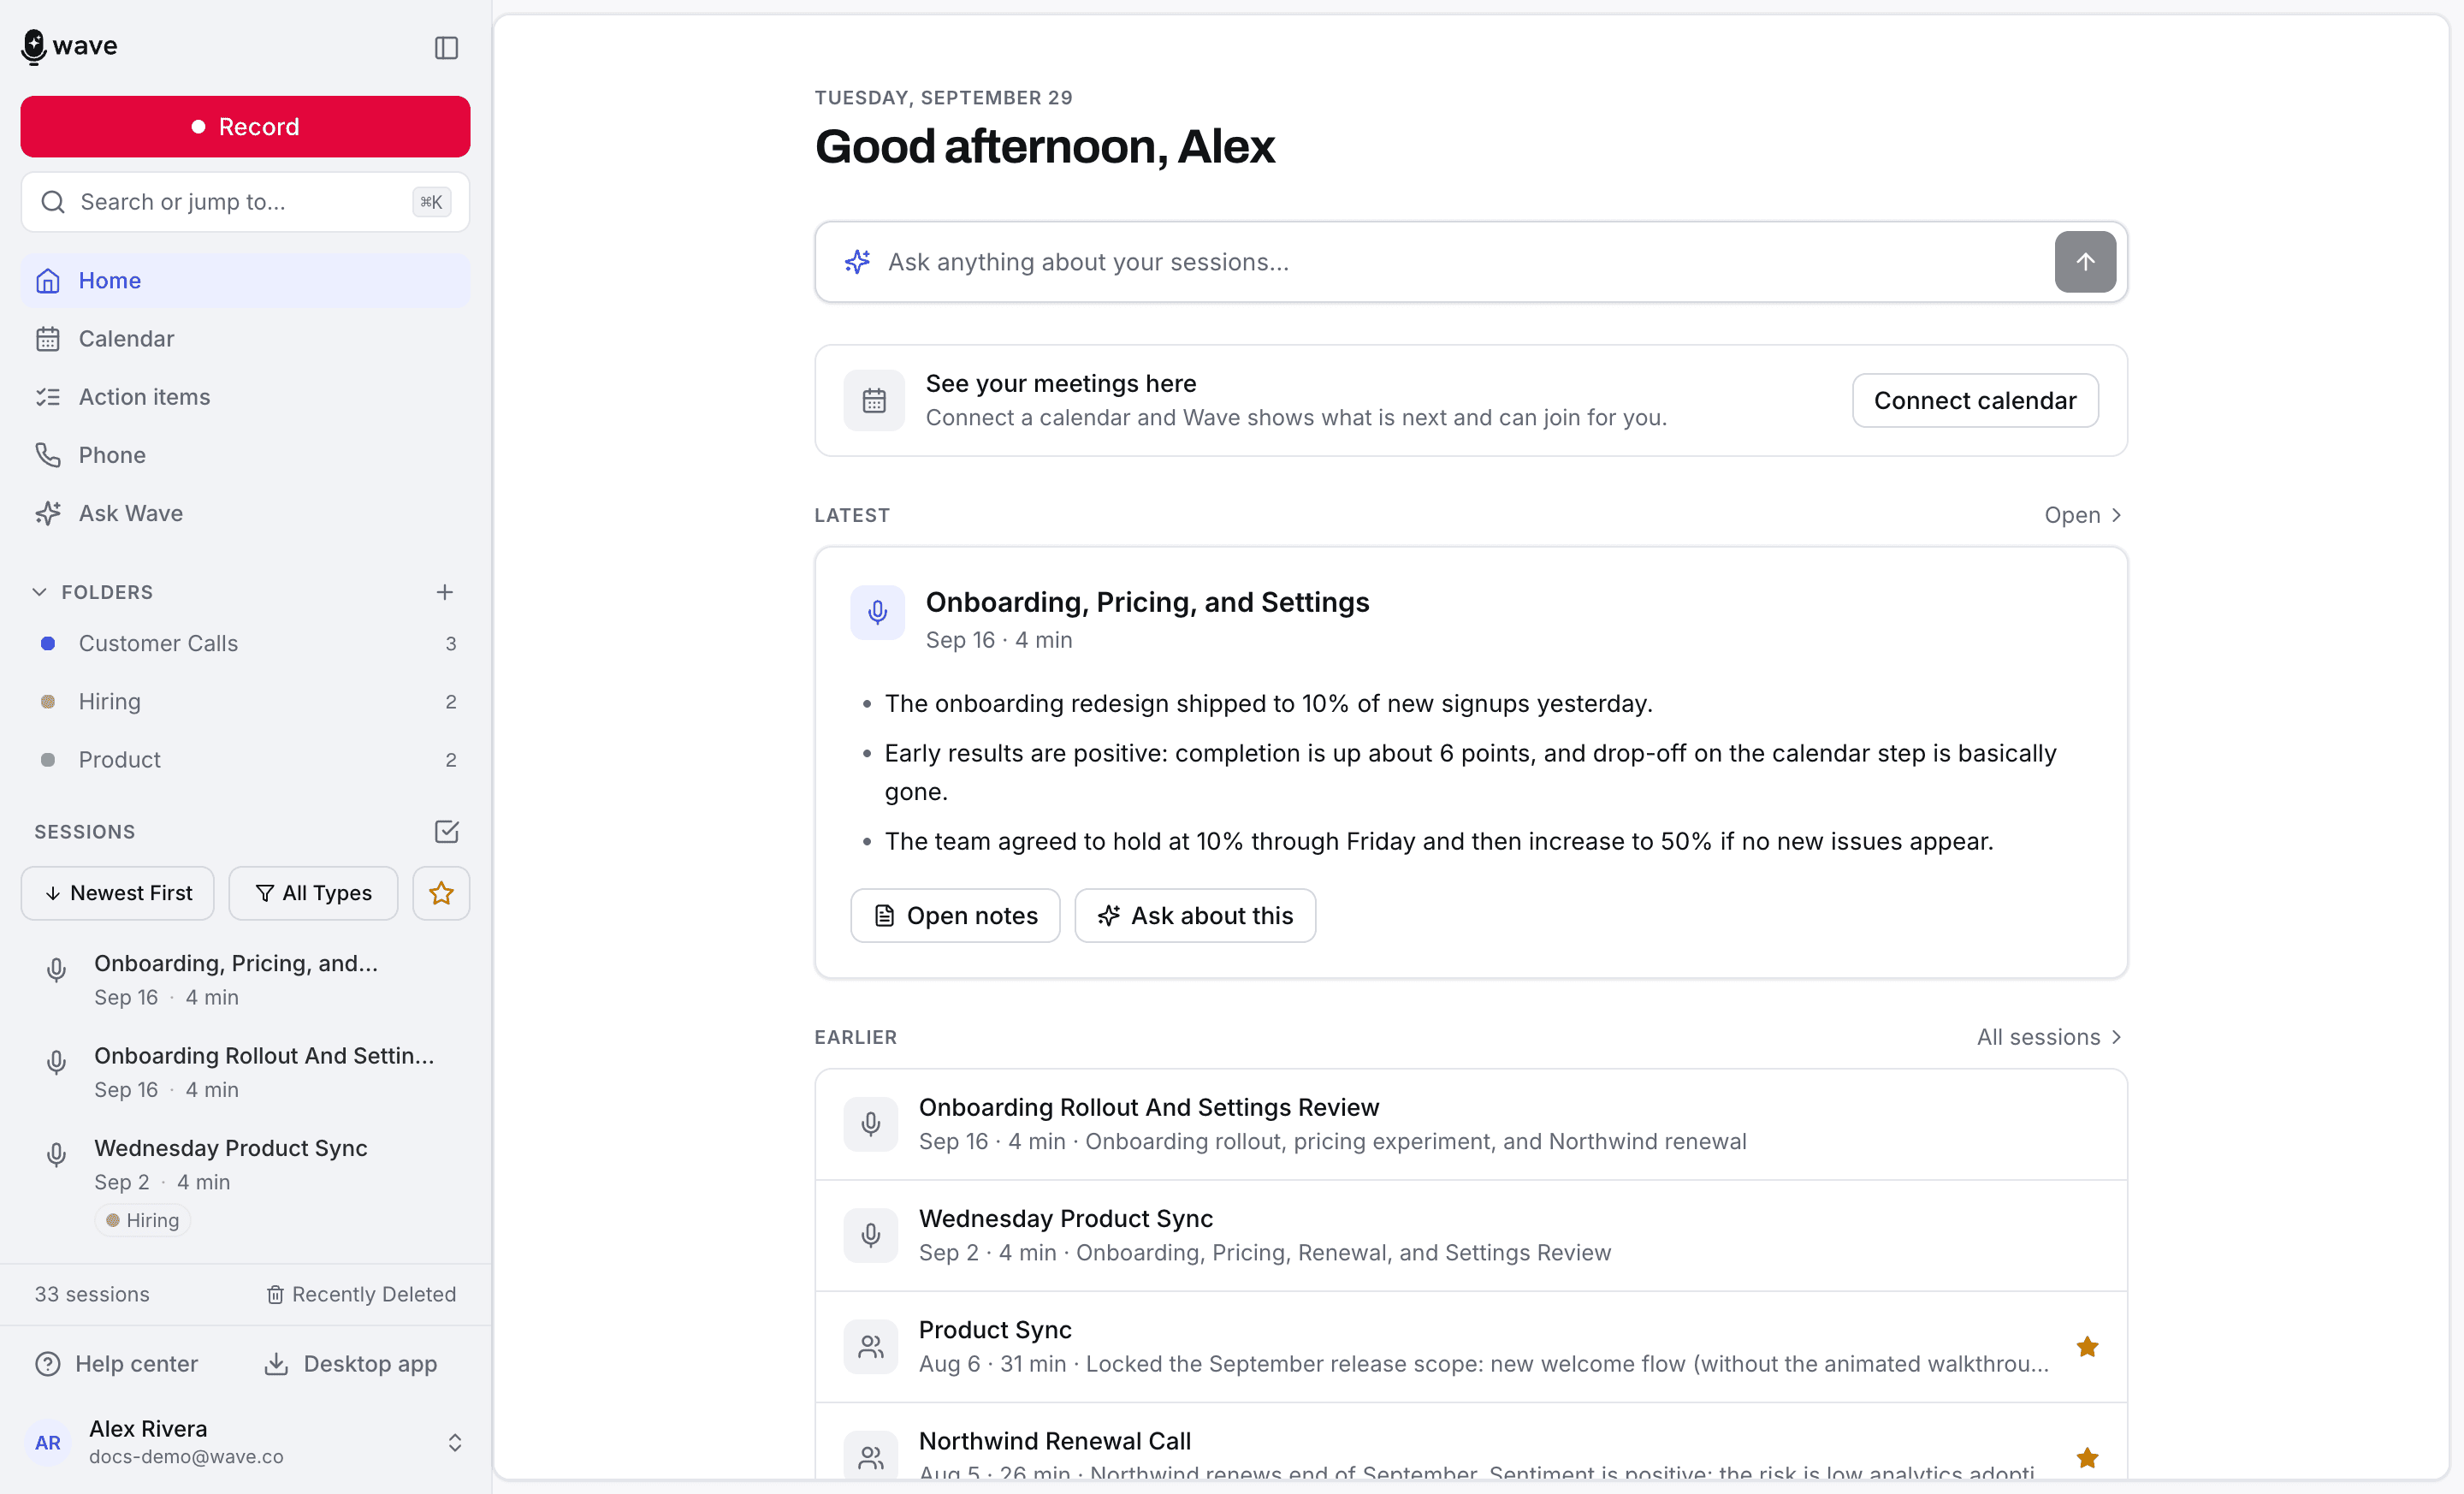Viewport: 2464px width, 1494px height.
Task: Submit question with the arrow-up button
Action: [x=2085, y=262]
